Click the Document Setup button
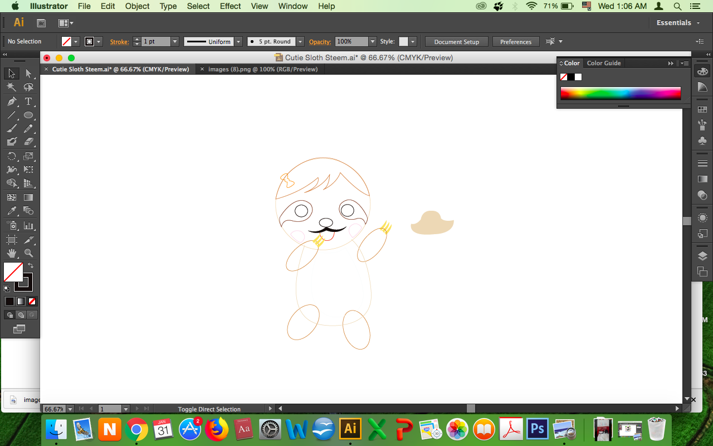Image resolution: width=713 pixels, height=446 pixels. click(457, 42)
